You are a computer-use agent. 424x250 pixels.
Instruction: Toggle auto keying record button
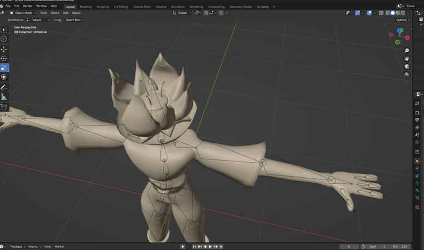tap(183, 247)
